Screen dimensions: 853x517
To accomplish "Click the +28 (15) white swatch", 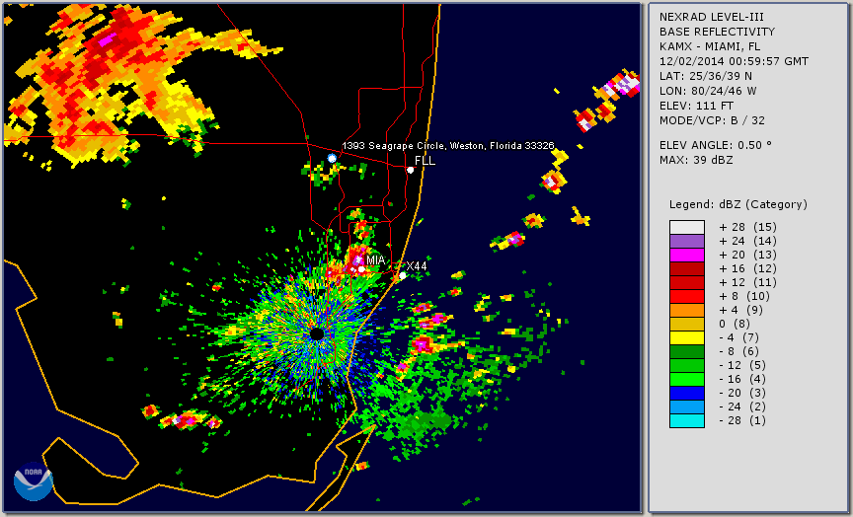I will tap(687, 227).
